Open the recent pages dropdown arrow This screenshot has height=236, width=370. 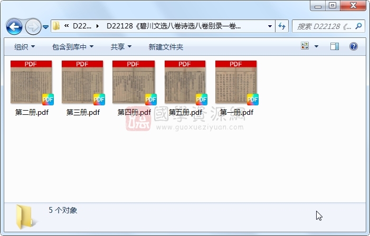pyautogui.click(x=46, y=27)
